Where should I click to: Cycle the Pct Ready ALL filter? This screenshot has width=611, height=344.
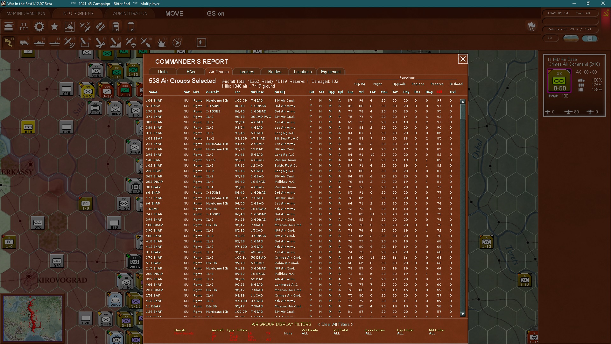click(305, 333)
